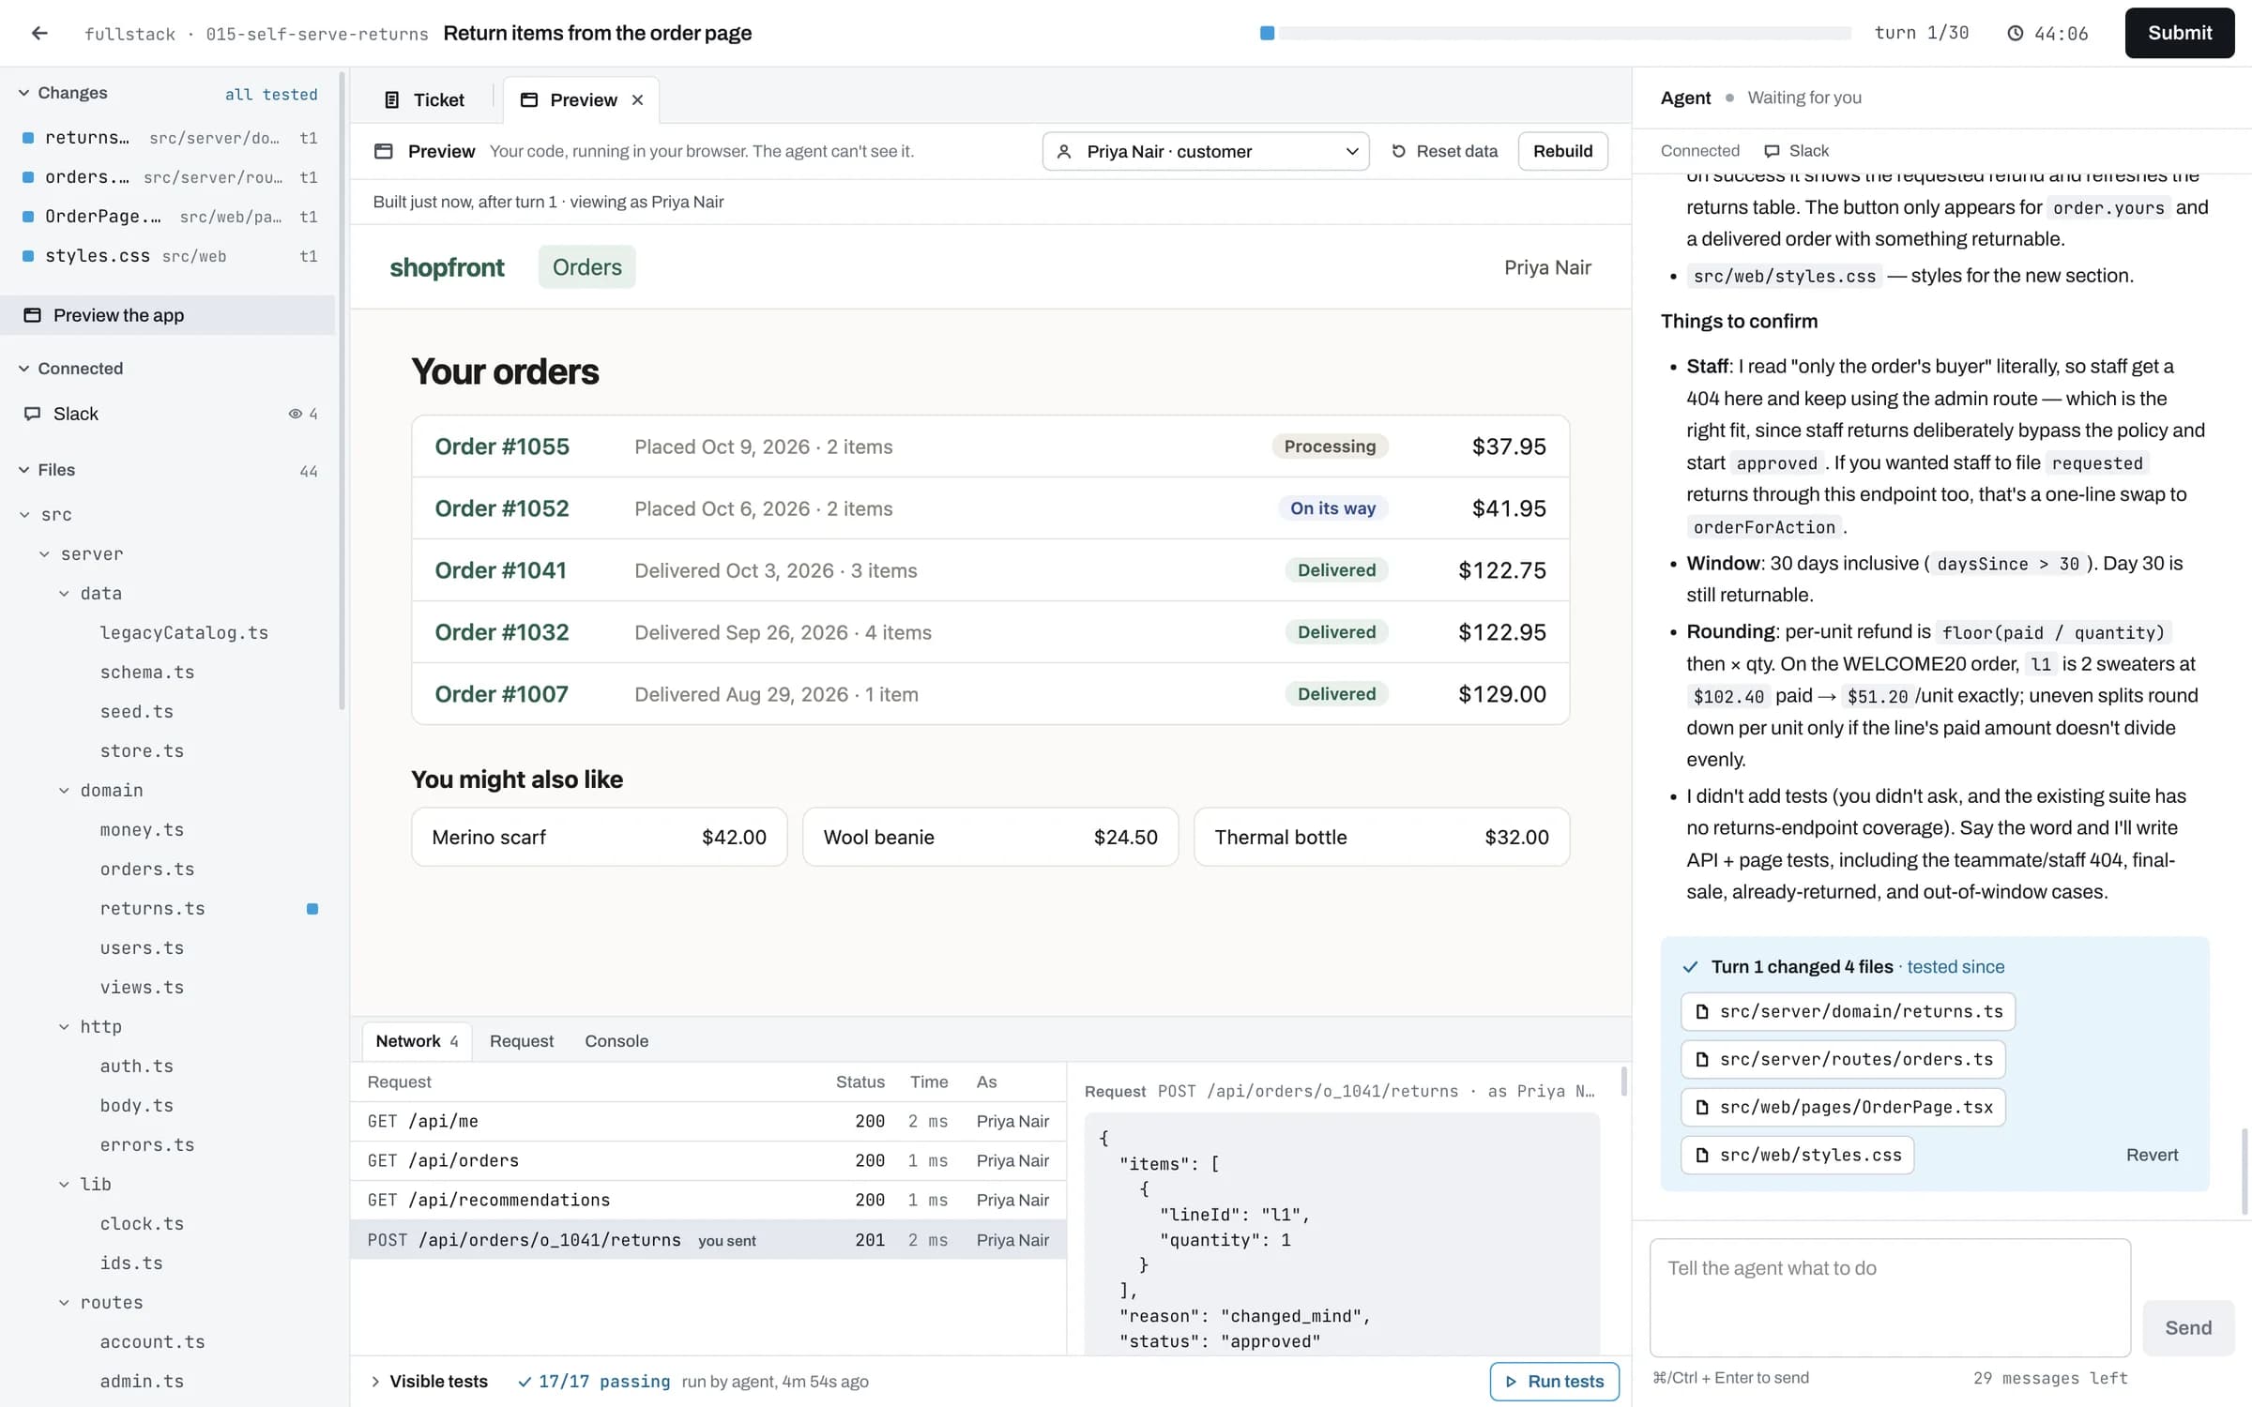The height and width of the screenshot is (1407, 2252).
Task: Click Revert for turn 1 changes
Action: tap(2152, 1155)
